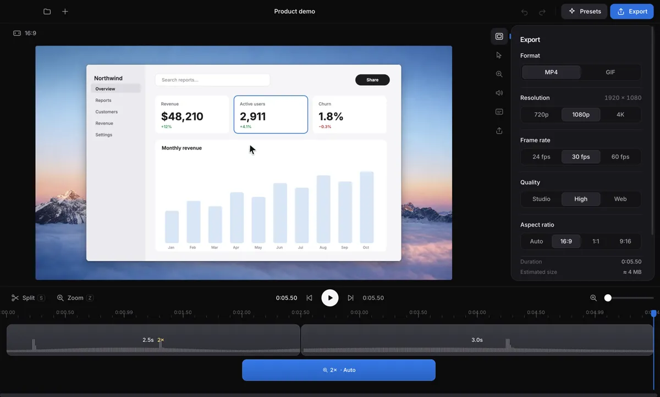
Task: Open the export share sidebar icon
Action: pyautogui.click(x=499, y=131)
